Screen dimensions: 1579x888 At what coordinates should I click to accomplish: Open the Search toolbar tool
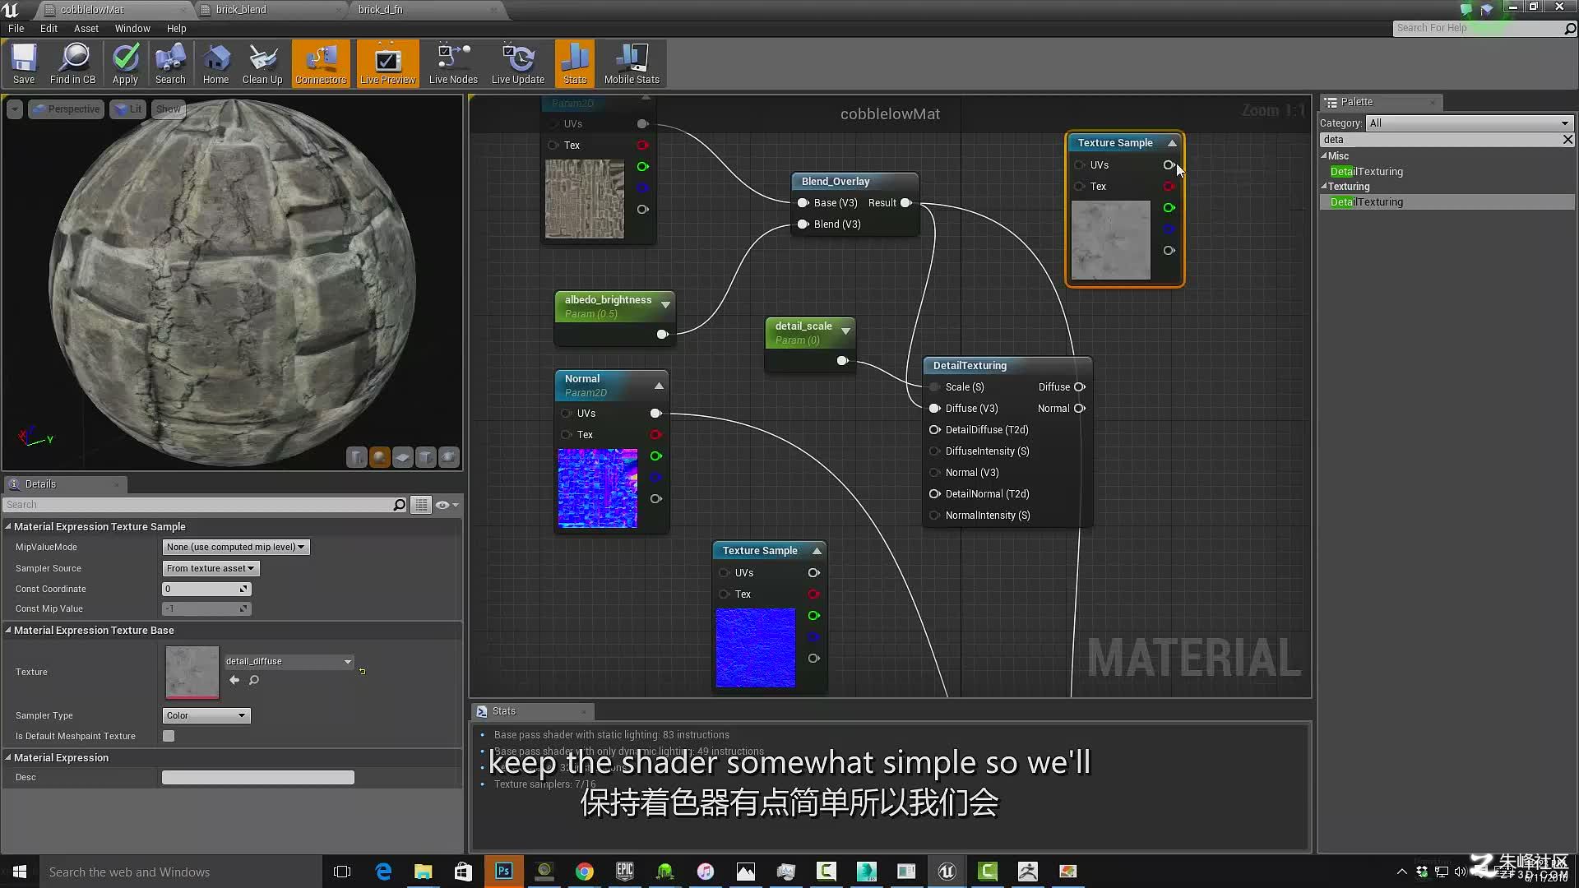(170, 64)
